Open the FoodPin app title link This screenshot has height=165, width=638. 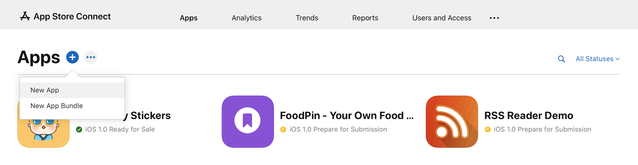coord(347,116)
